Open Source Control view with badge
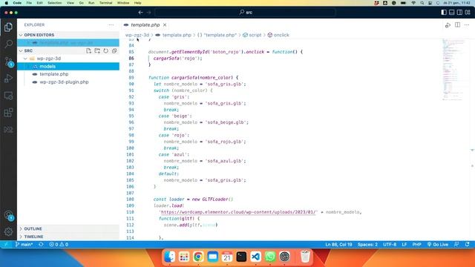The height and width of the screenshot is (267, 475). pos(8,62)
